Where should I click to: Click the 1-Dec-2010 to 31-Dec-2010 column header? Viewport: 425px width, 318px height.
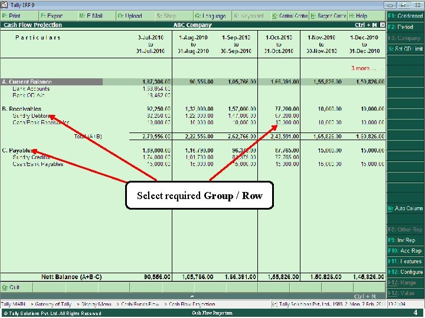click(364, 44)
